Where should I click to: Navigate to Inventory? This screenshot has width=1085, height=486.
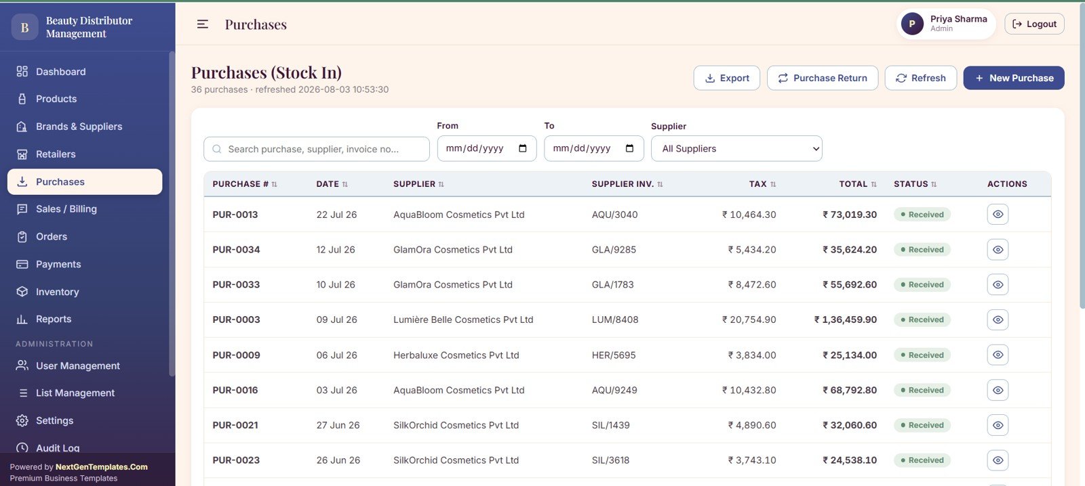click(85, 292)
